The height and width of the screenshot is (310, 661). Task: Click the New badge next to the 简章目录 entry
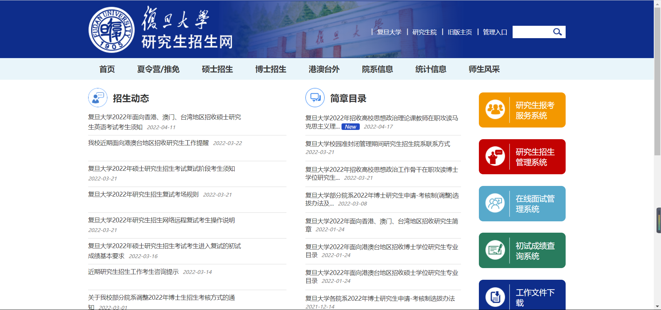(350, 126)
